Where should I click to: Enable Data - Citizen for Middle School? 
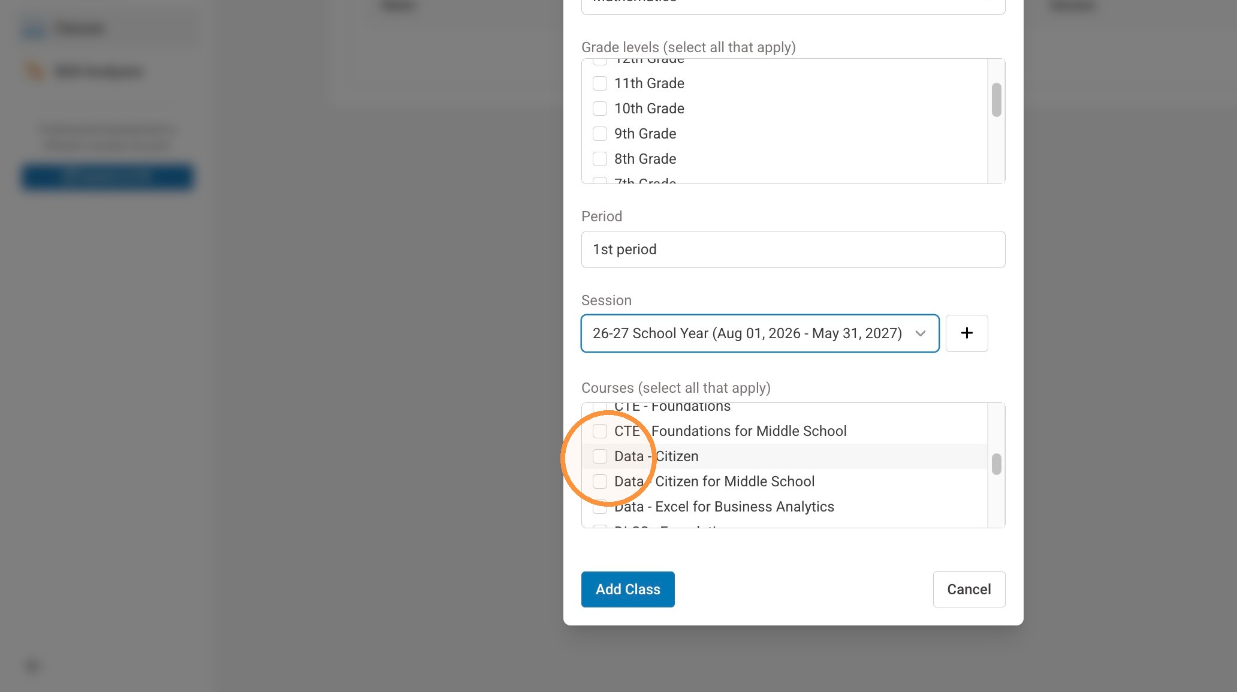tap(600, 482)
